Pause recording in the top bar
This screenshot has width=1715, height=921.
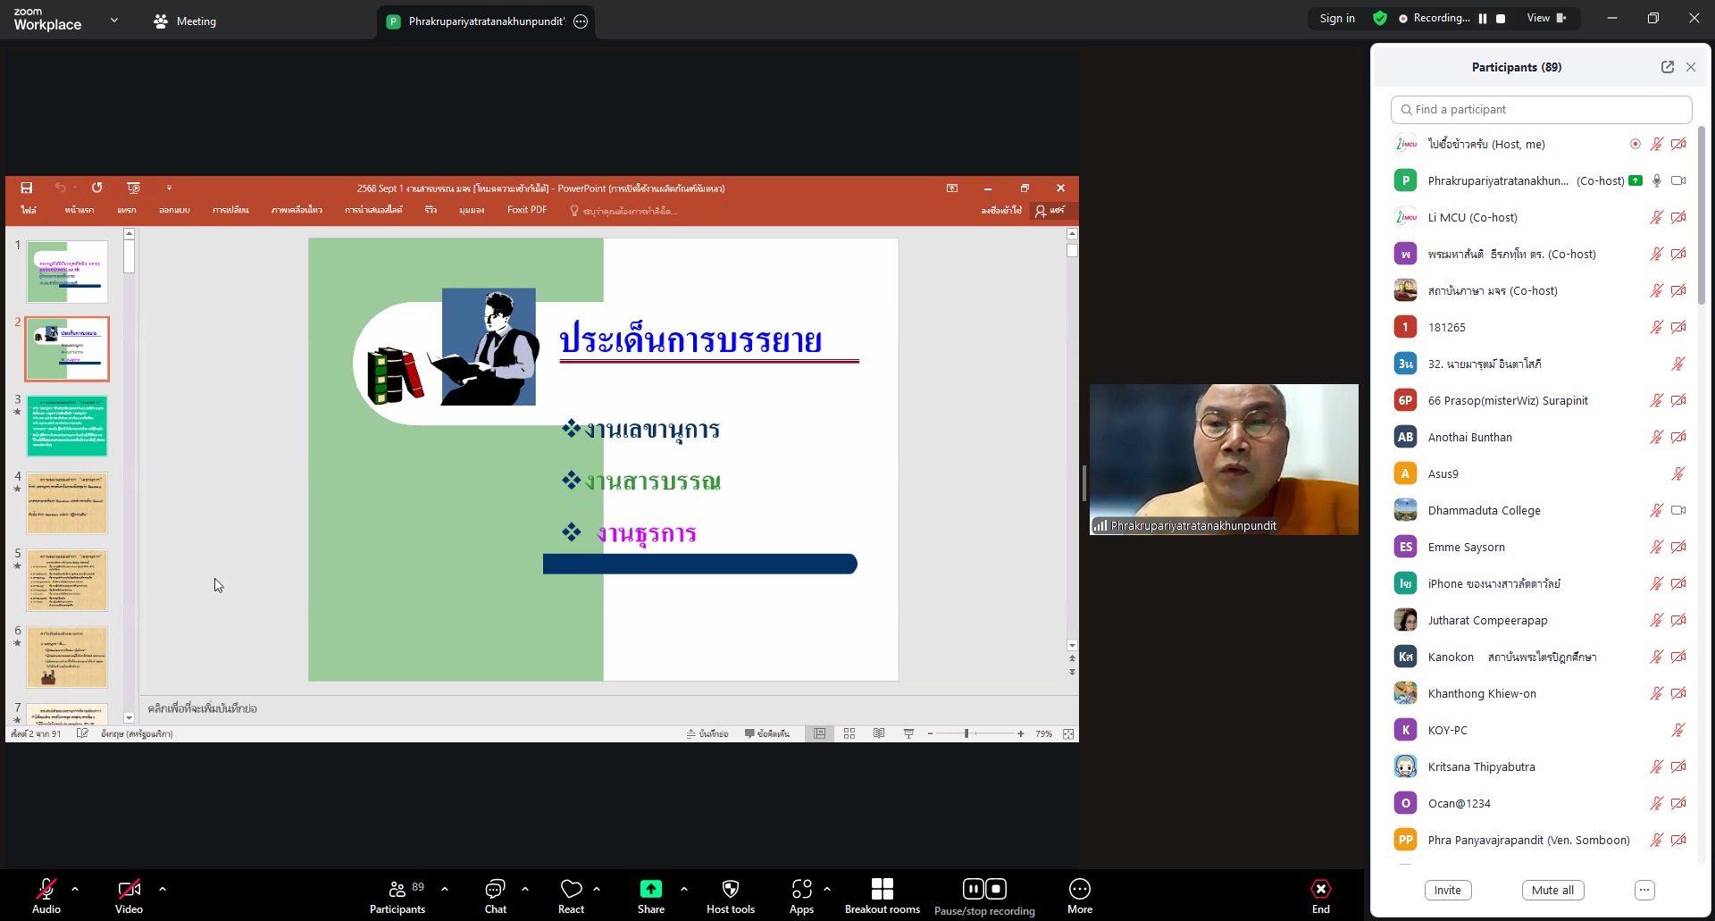pos(1483,19)
